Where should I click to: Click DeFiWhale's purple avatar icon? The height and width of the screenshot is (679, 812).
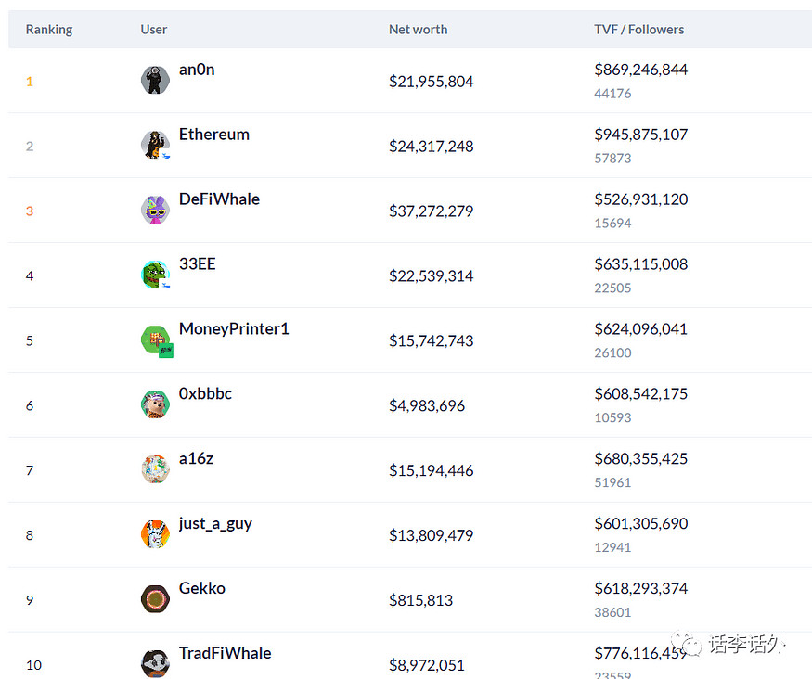tap(155, 210)
